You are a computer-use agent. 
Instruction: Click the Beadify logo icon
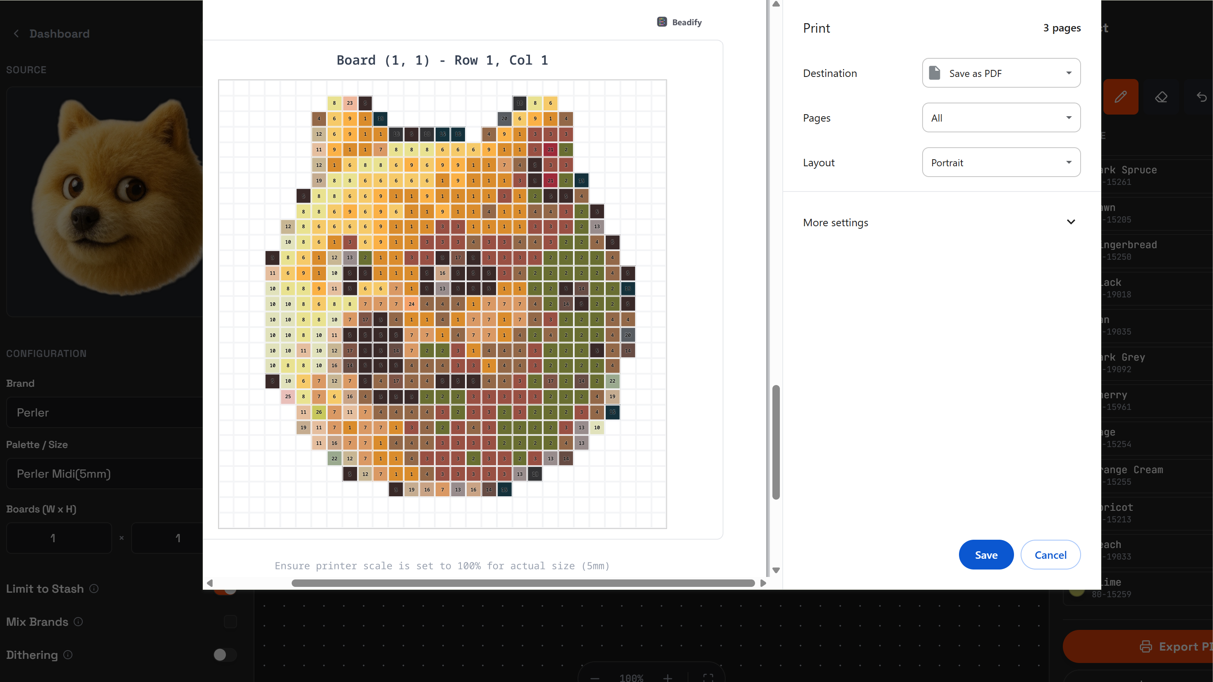(662, 22)
